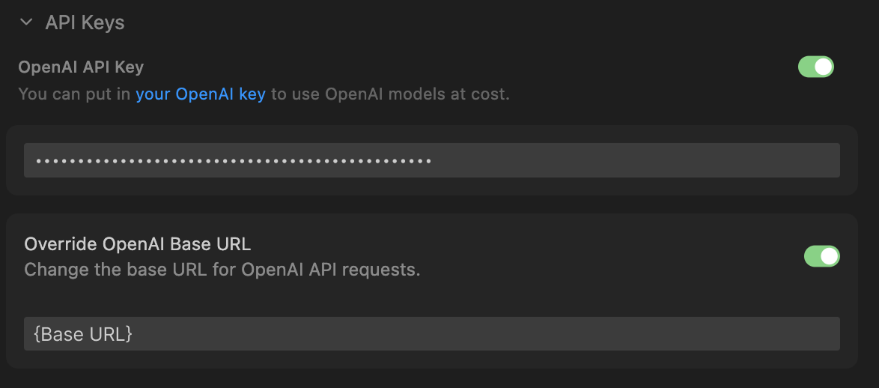
Task: Click the "use OpenAI models at cost" text
Action: click(x=389, y=94)
